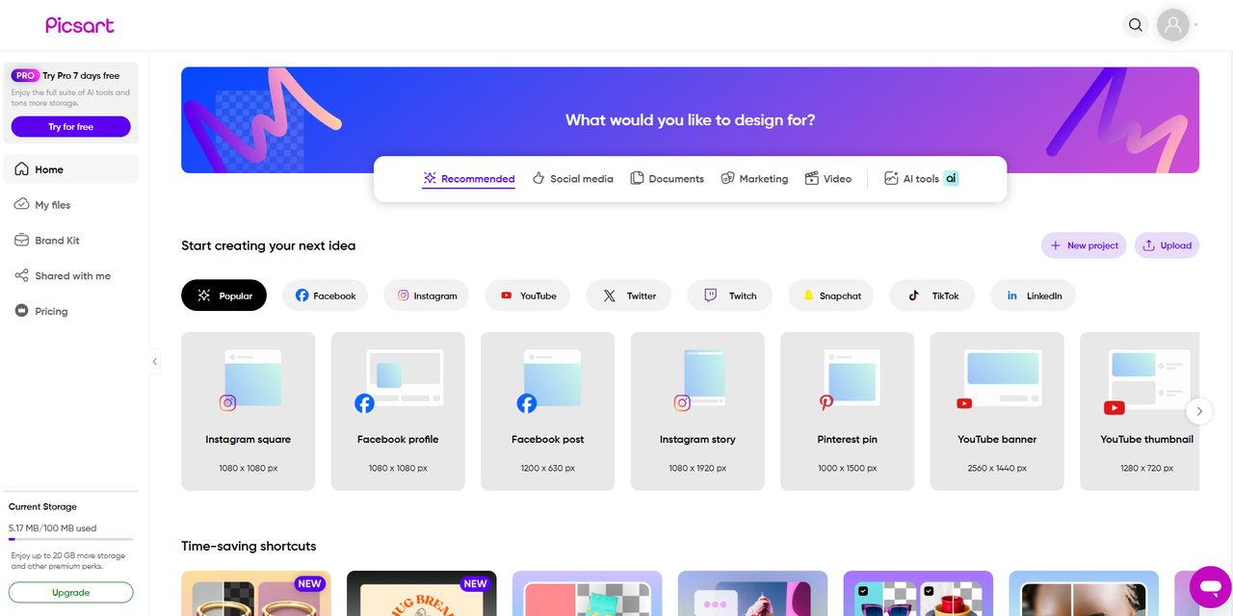
Task: Switch to the Social media tab
Action: click(x=572, y=179)
